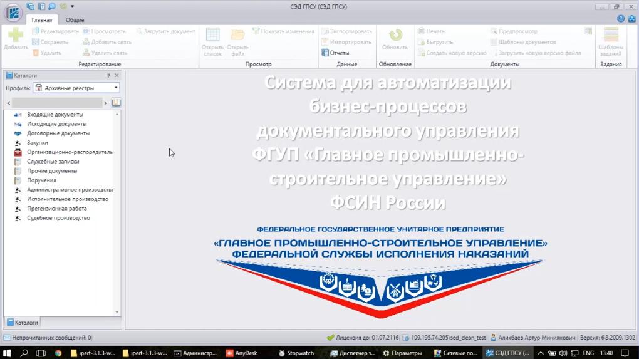Switch to the Общие ribbon tab
Screen dimensions: 639x359
75,19
